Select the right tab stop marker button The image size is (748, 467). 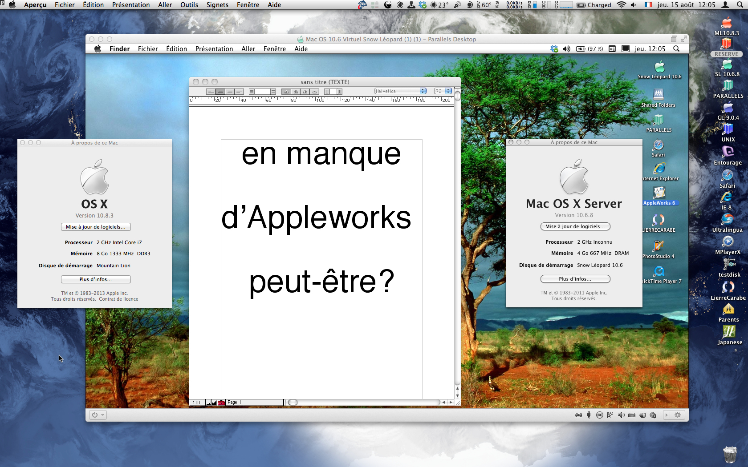(305, 92)
